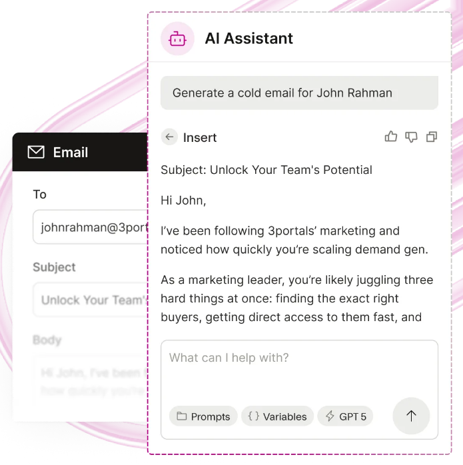Screen dimensions: 463x465
Task: Click the paragraph starting "As a marketing leader"
Action: pos(297,298)
